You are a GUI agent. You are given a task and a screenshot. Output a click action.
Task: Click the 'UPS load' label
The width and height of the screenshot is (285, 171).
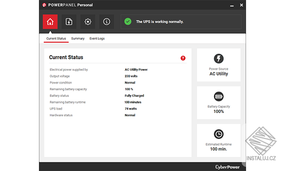tap(56, 109)
